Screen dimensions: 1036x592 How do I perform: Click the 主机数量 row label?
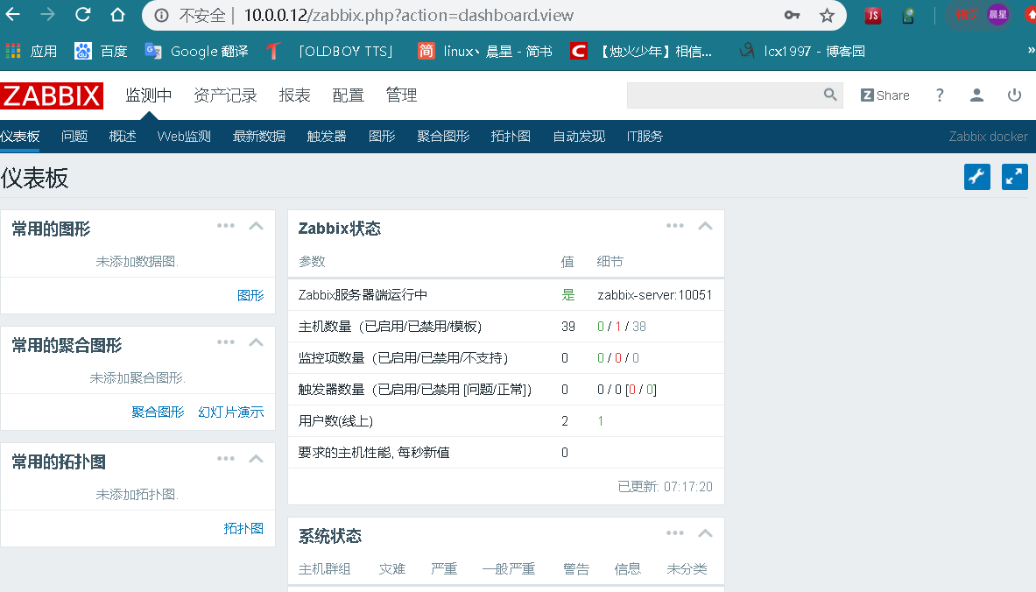click(x=390, y=327)
